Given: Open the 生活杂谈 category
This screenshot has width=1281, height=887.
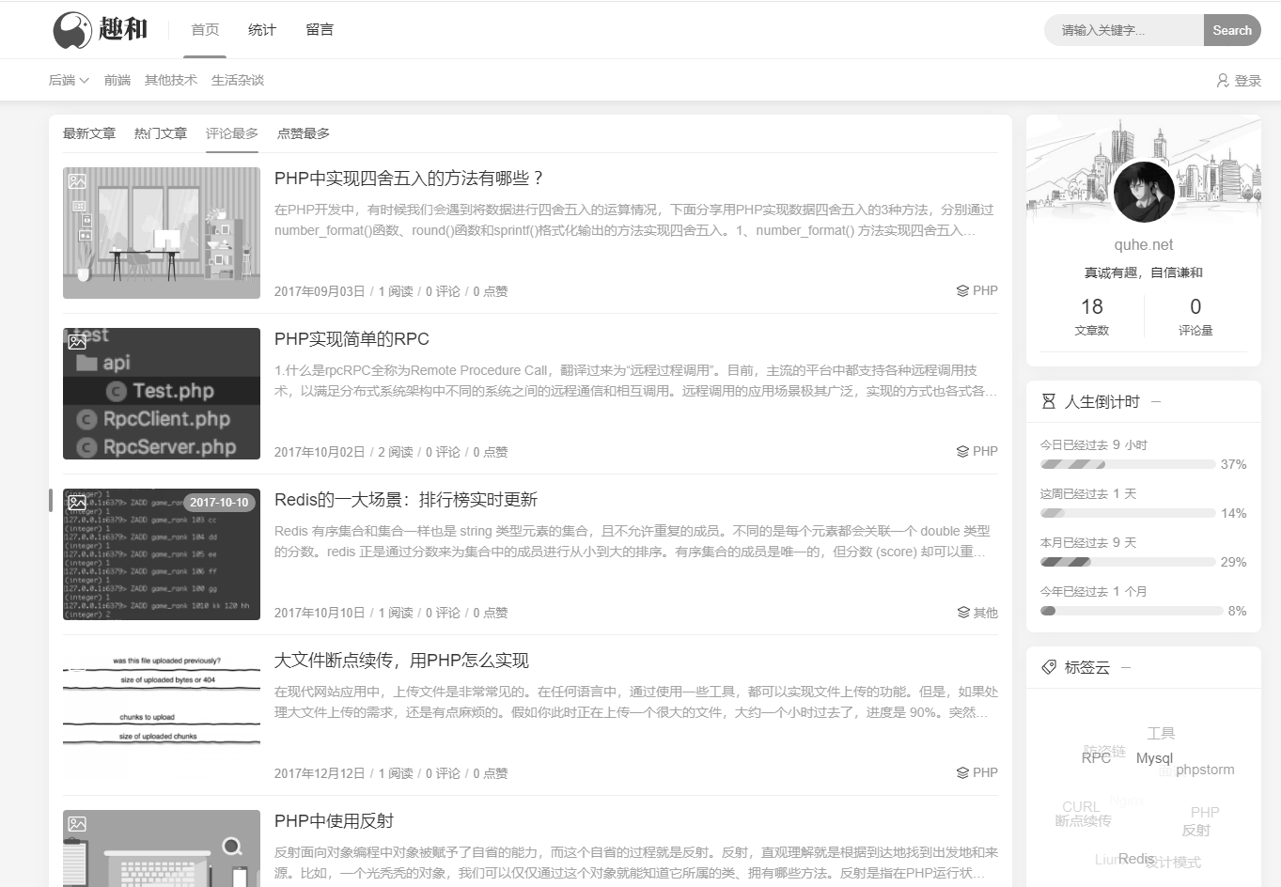Looking at the screenshot, I should point(238,81).
